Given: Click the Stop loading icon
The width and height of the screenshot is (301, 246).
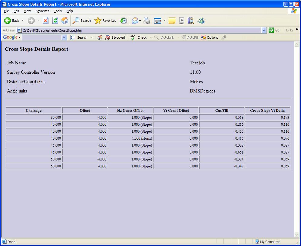Looking at the screenshot, I should (45, 21).
